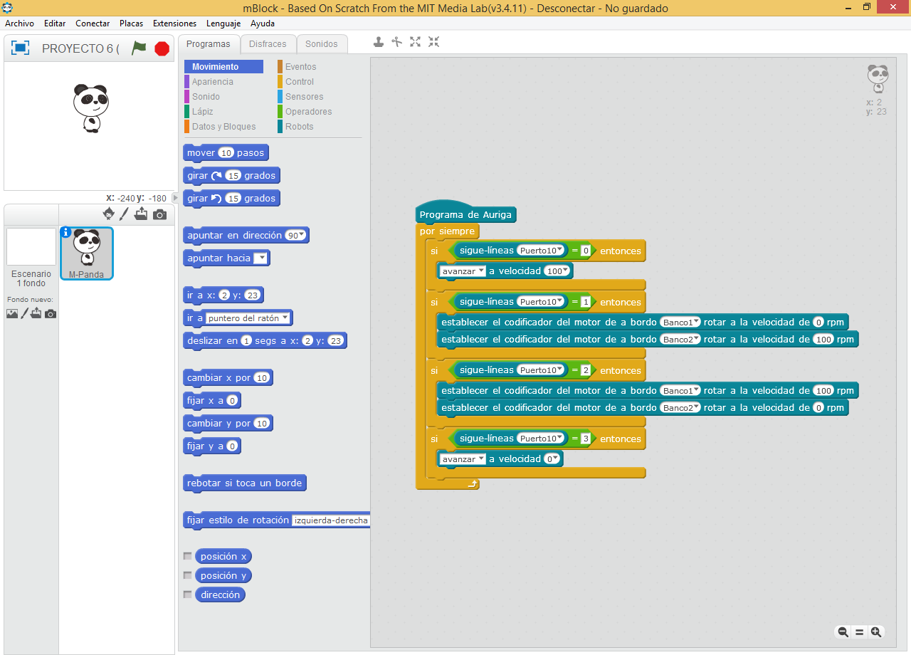
Task: Open Paint new sprite editor
Action: 125,213
